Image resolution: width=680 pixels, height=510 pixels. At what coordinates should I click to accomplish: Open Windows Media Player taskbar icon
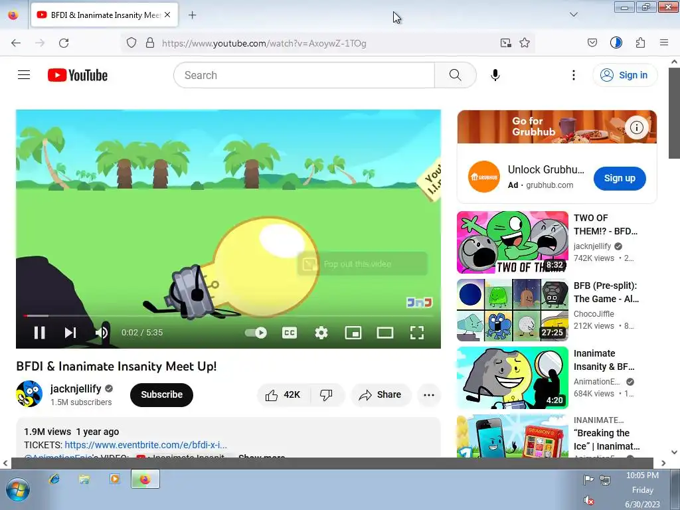pos(115,479)
